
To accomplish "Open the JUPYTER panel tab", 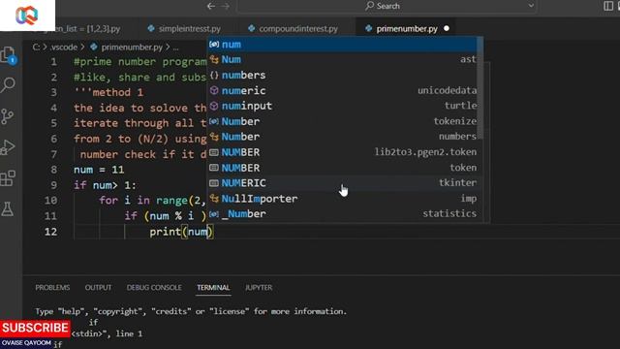I will tap(259, 287).
